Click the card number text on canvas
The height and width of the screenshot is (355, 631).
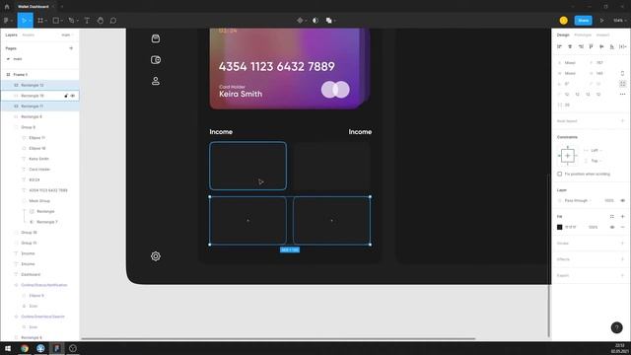pyautogui.click(x=276, y=66)
